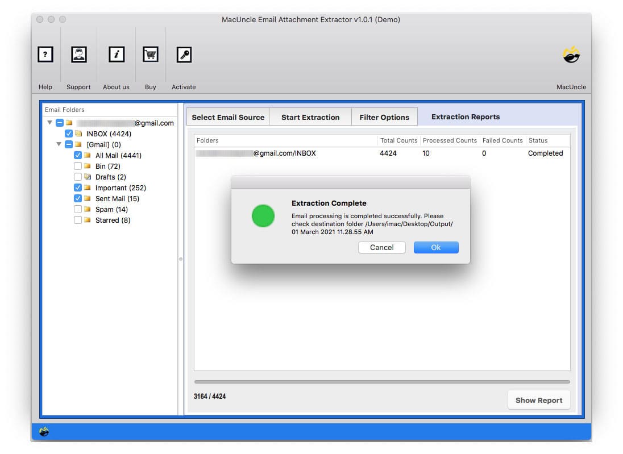The width and height of the screenshot is (623, 454).
Task: Click the Bin folder icon
Action: pyautogui.click(x=88, y=166)
